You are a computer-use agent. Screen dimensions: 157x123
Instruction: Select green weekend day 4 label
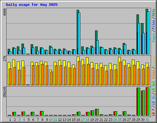24,120
